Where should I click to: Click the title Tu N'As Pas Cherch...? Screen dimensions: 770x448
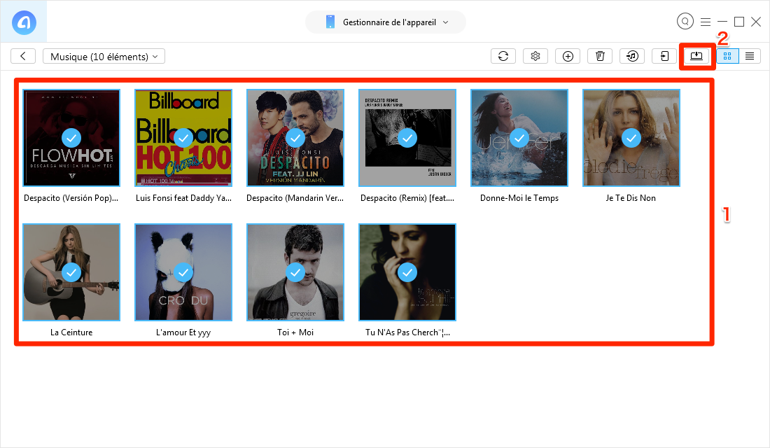coord(407,332)
